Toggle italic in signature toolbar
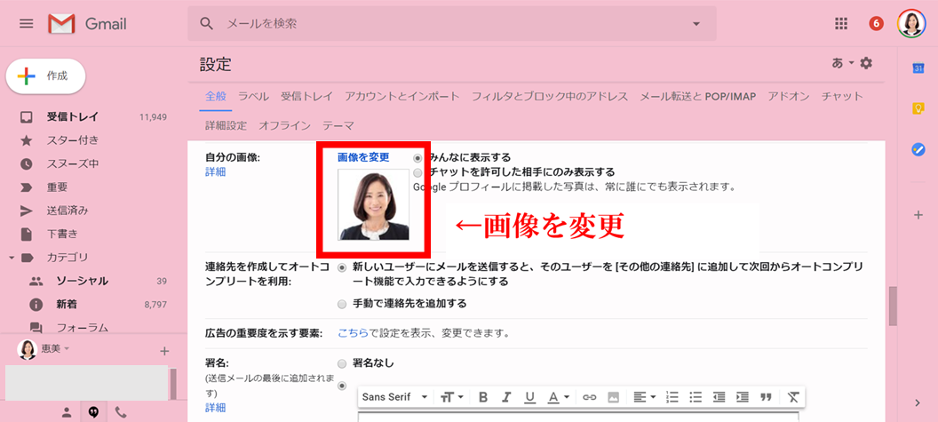Screen dimensions: 938x422 [x=506, y=397]
